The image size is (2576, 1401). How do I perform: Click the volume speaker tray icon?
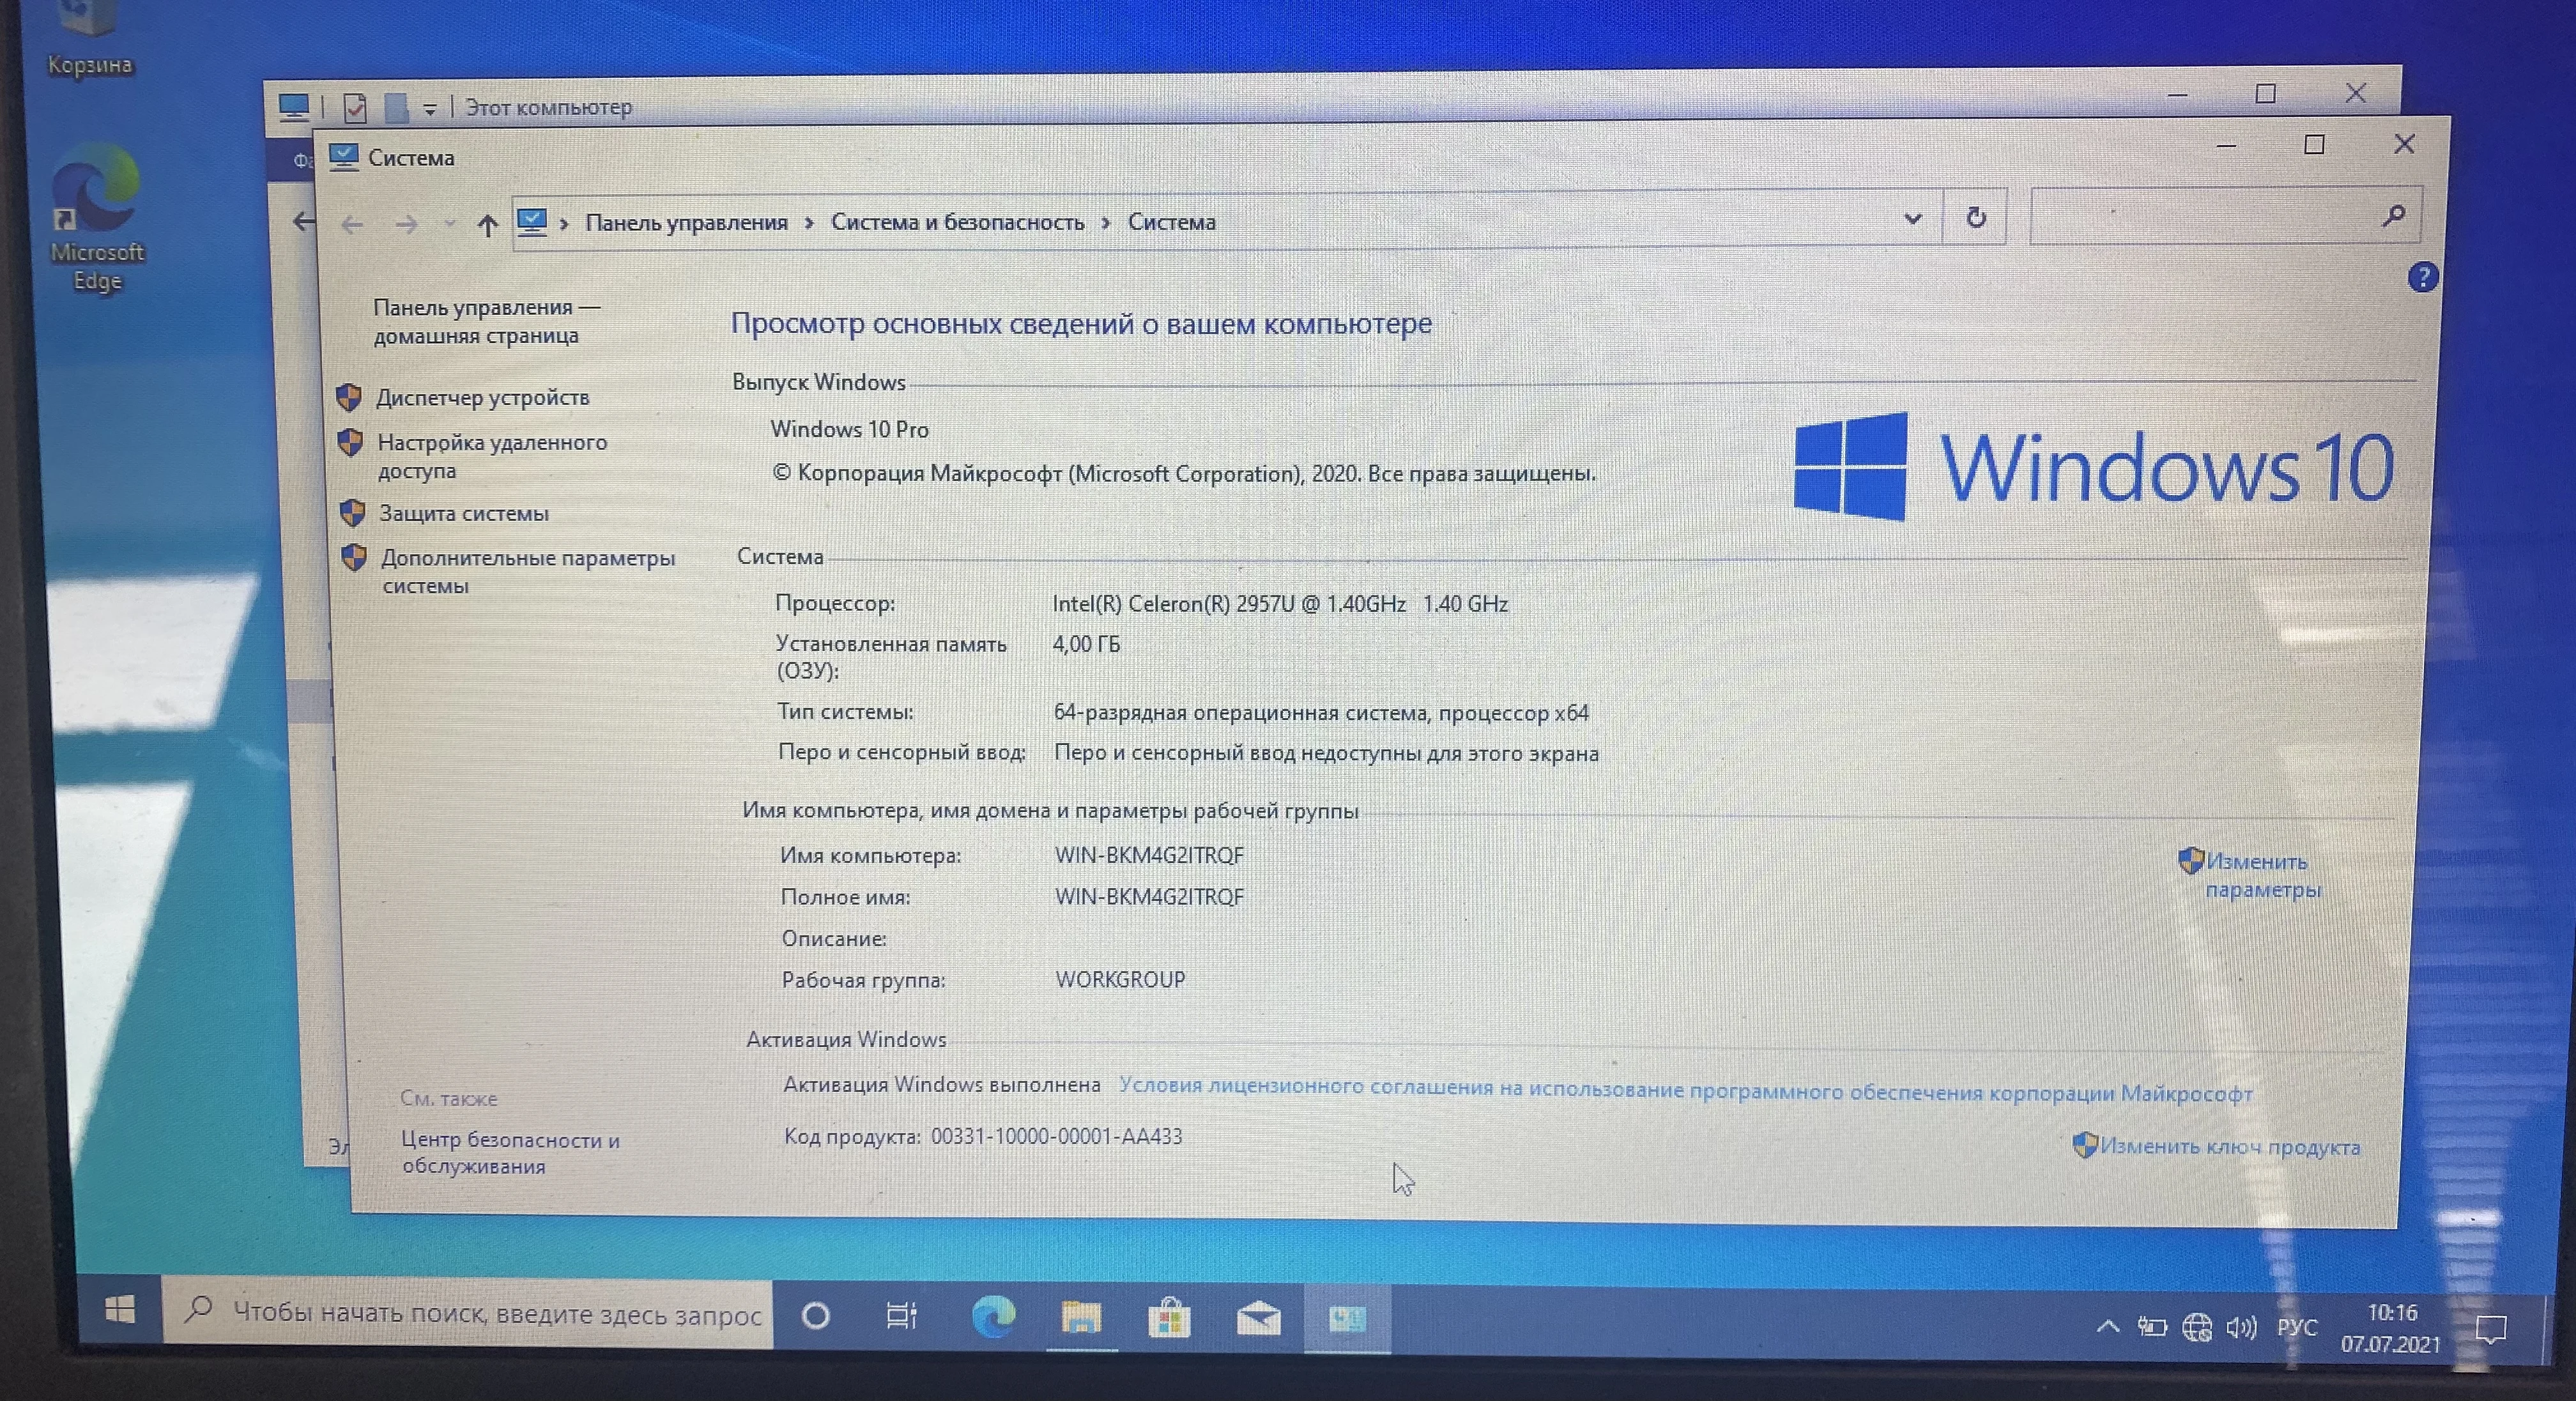tap(2241, 1328)
